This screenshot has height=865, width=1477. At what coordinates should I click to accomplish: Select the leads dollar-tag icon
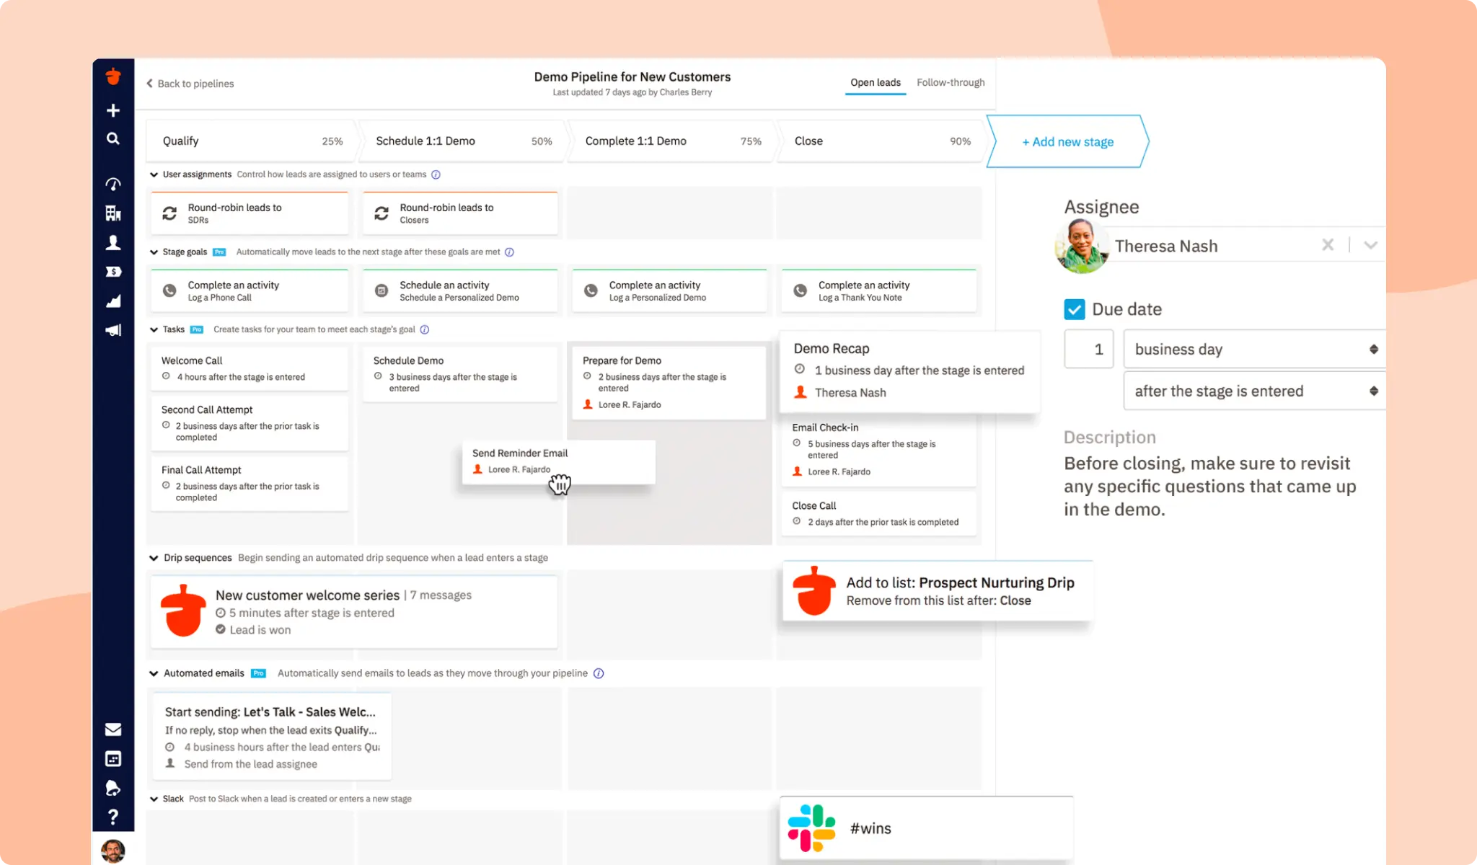click(x=113, y=272)
